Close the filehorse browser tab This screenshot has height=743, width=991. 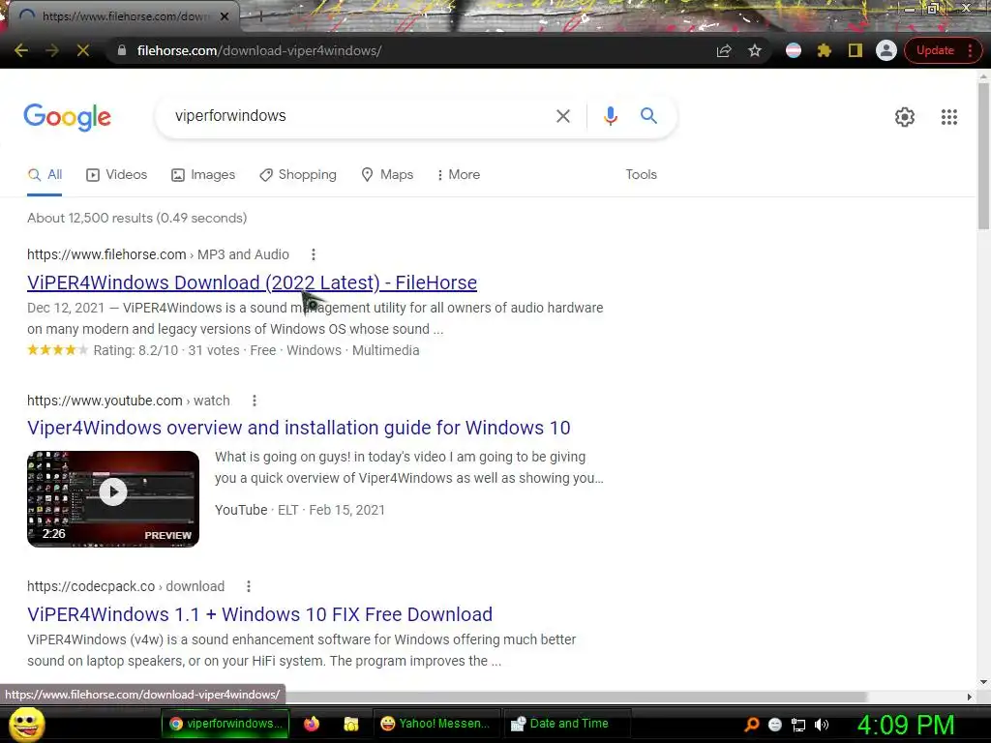pos(225,16)
